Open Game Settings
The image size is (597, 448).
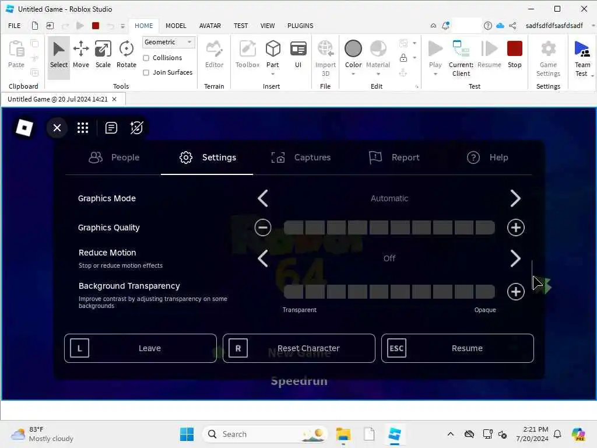(548, 58)
